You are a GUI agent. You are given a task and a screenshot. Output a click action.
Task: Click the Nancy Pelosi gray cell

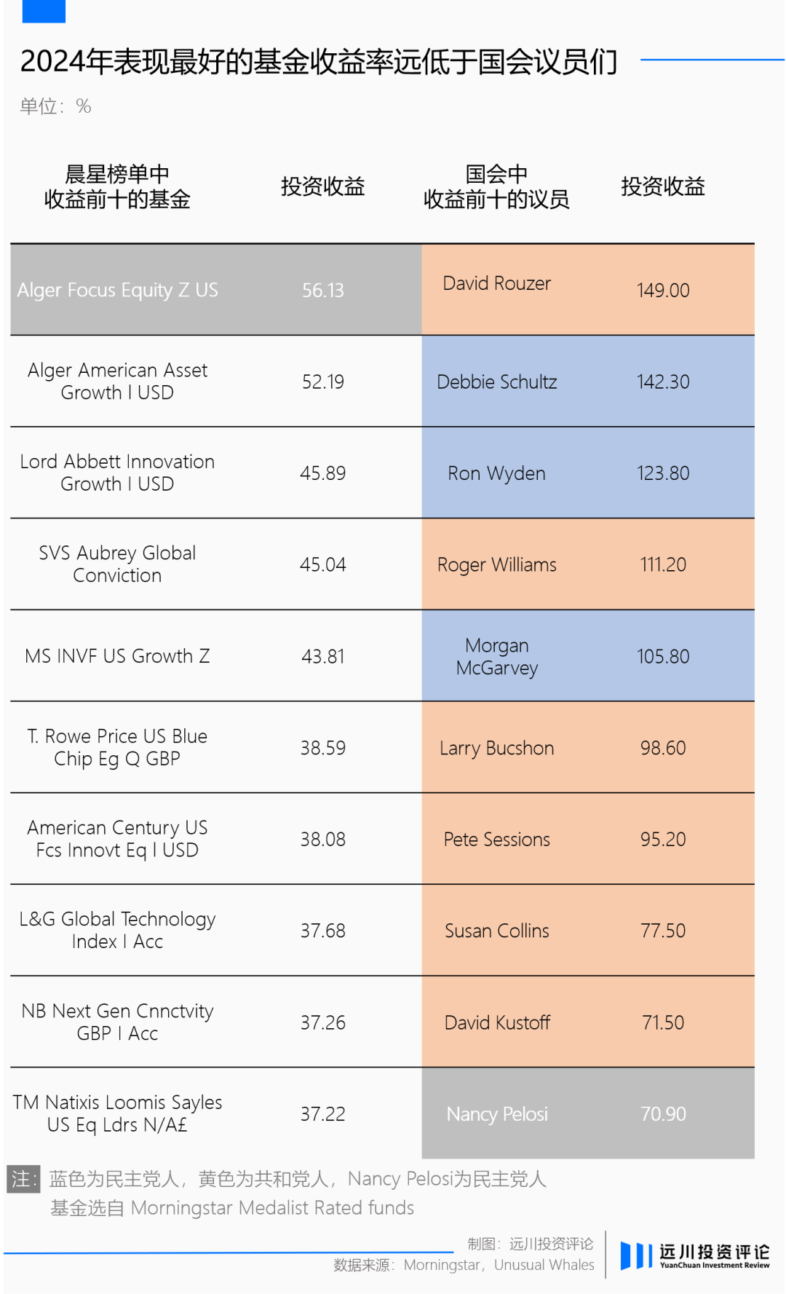click(x=588, y=1113)
